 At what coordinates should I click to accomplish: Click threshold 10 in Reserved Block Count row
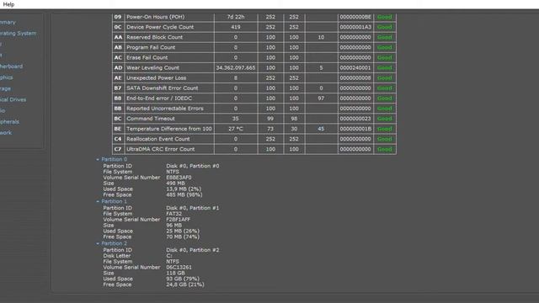click(321, 37)
